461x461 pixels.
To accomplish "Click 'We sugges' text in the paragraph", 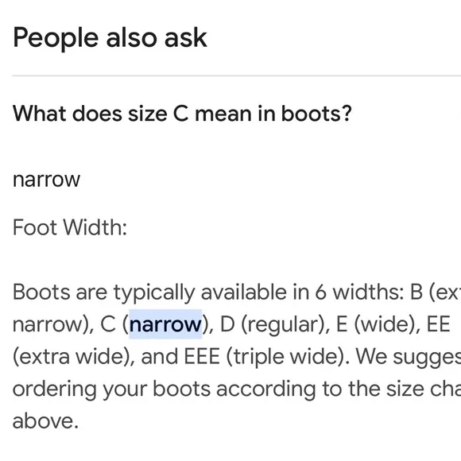I will 409,356.
